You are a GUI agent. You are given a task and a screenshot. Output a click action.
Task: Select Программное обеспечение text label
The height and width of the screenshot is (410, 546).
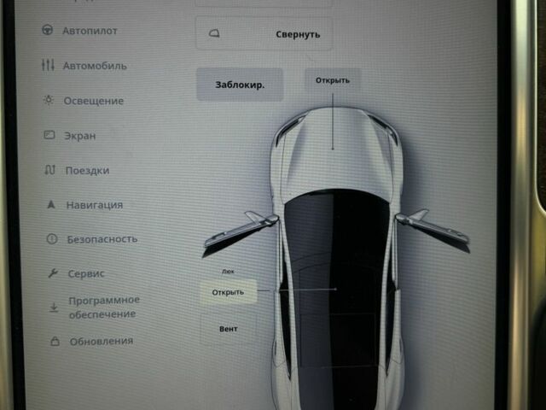104,307
